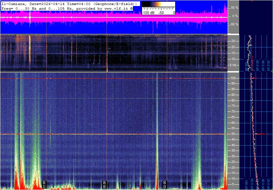Click the '30' frequency axis label
The width and height of the screenshot is (273, 190).
233,156
